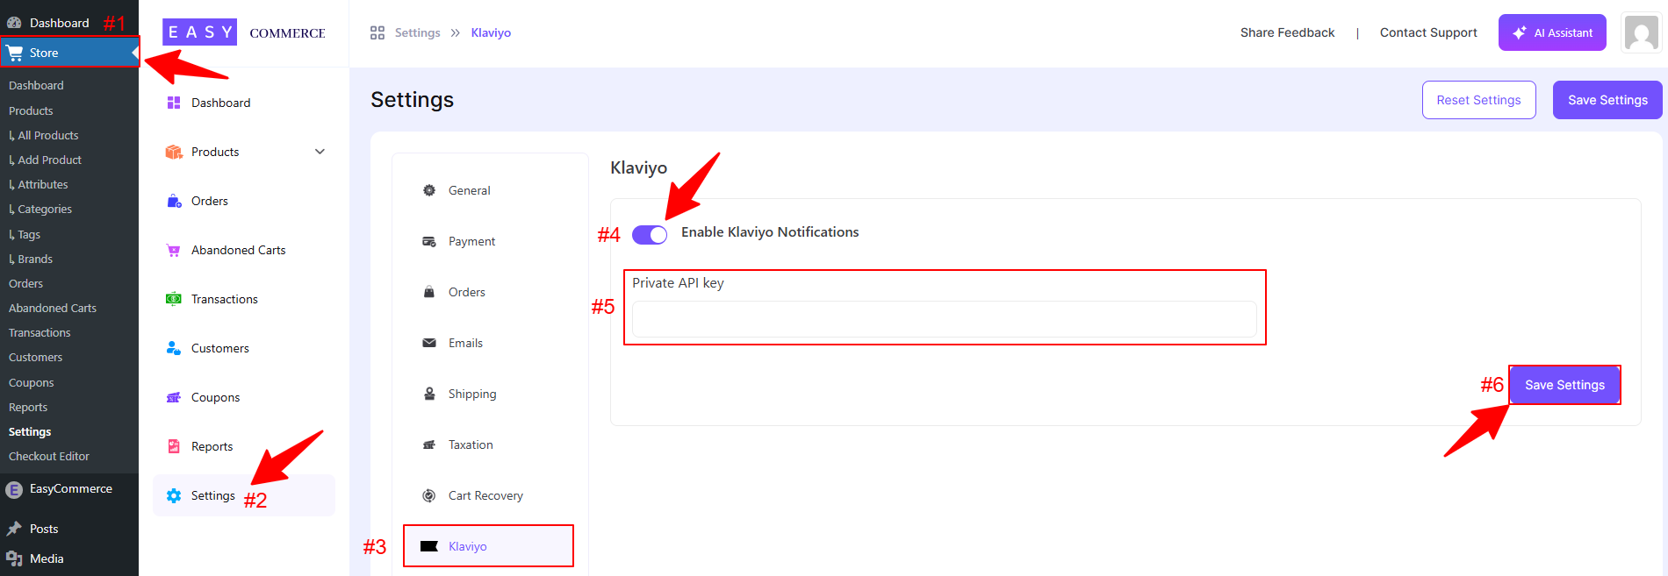Viewport: 1668px width, 576px height.
Task: Click the purple Dashboard grid icon in EasyCommerce sidebar
Action: tap(174, 103)
